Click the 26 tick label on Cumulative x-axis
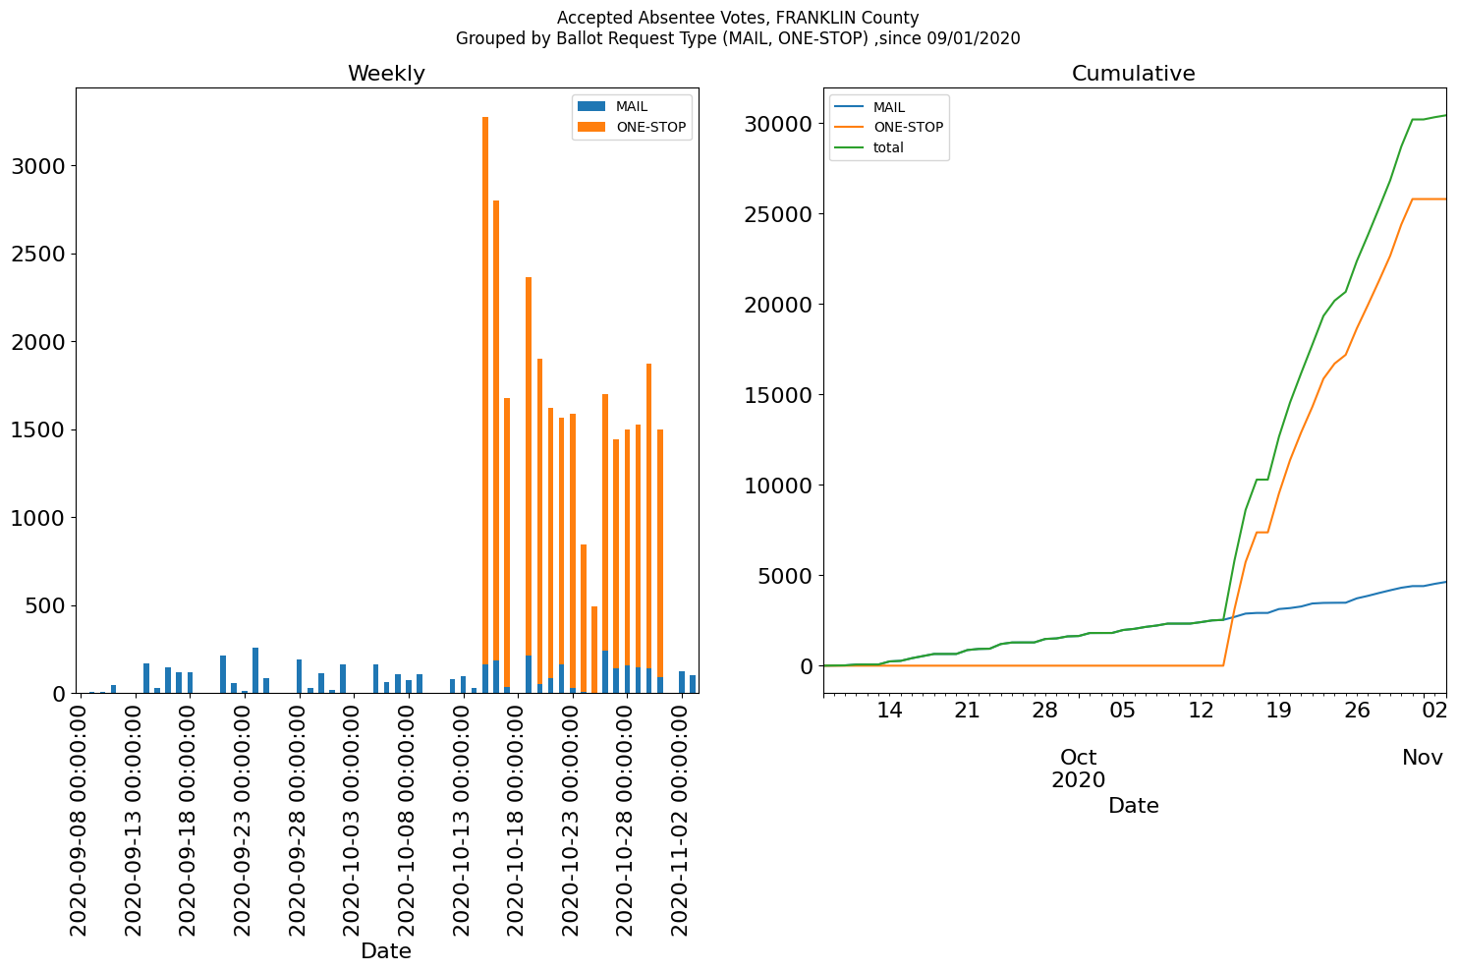The width and height of the screenshot is (1458, 971). tap(1357, 711)
